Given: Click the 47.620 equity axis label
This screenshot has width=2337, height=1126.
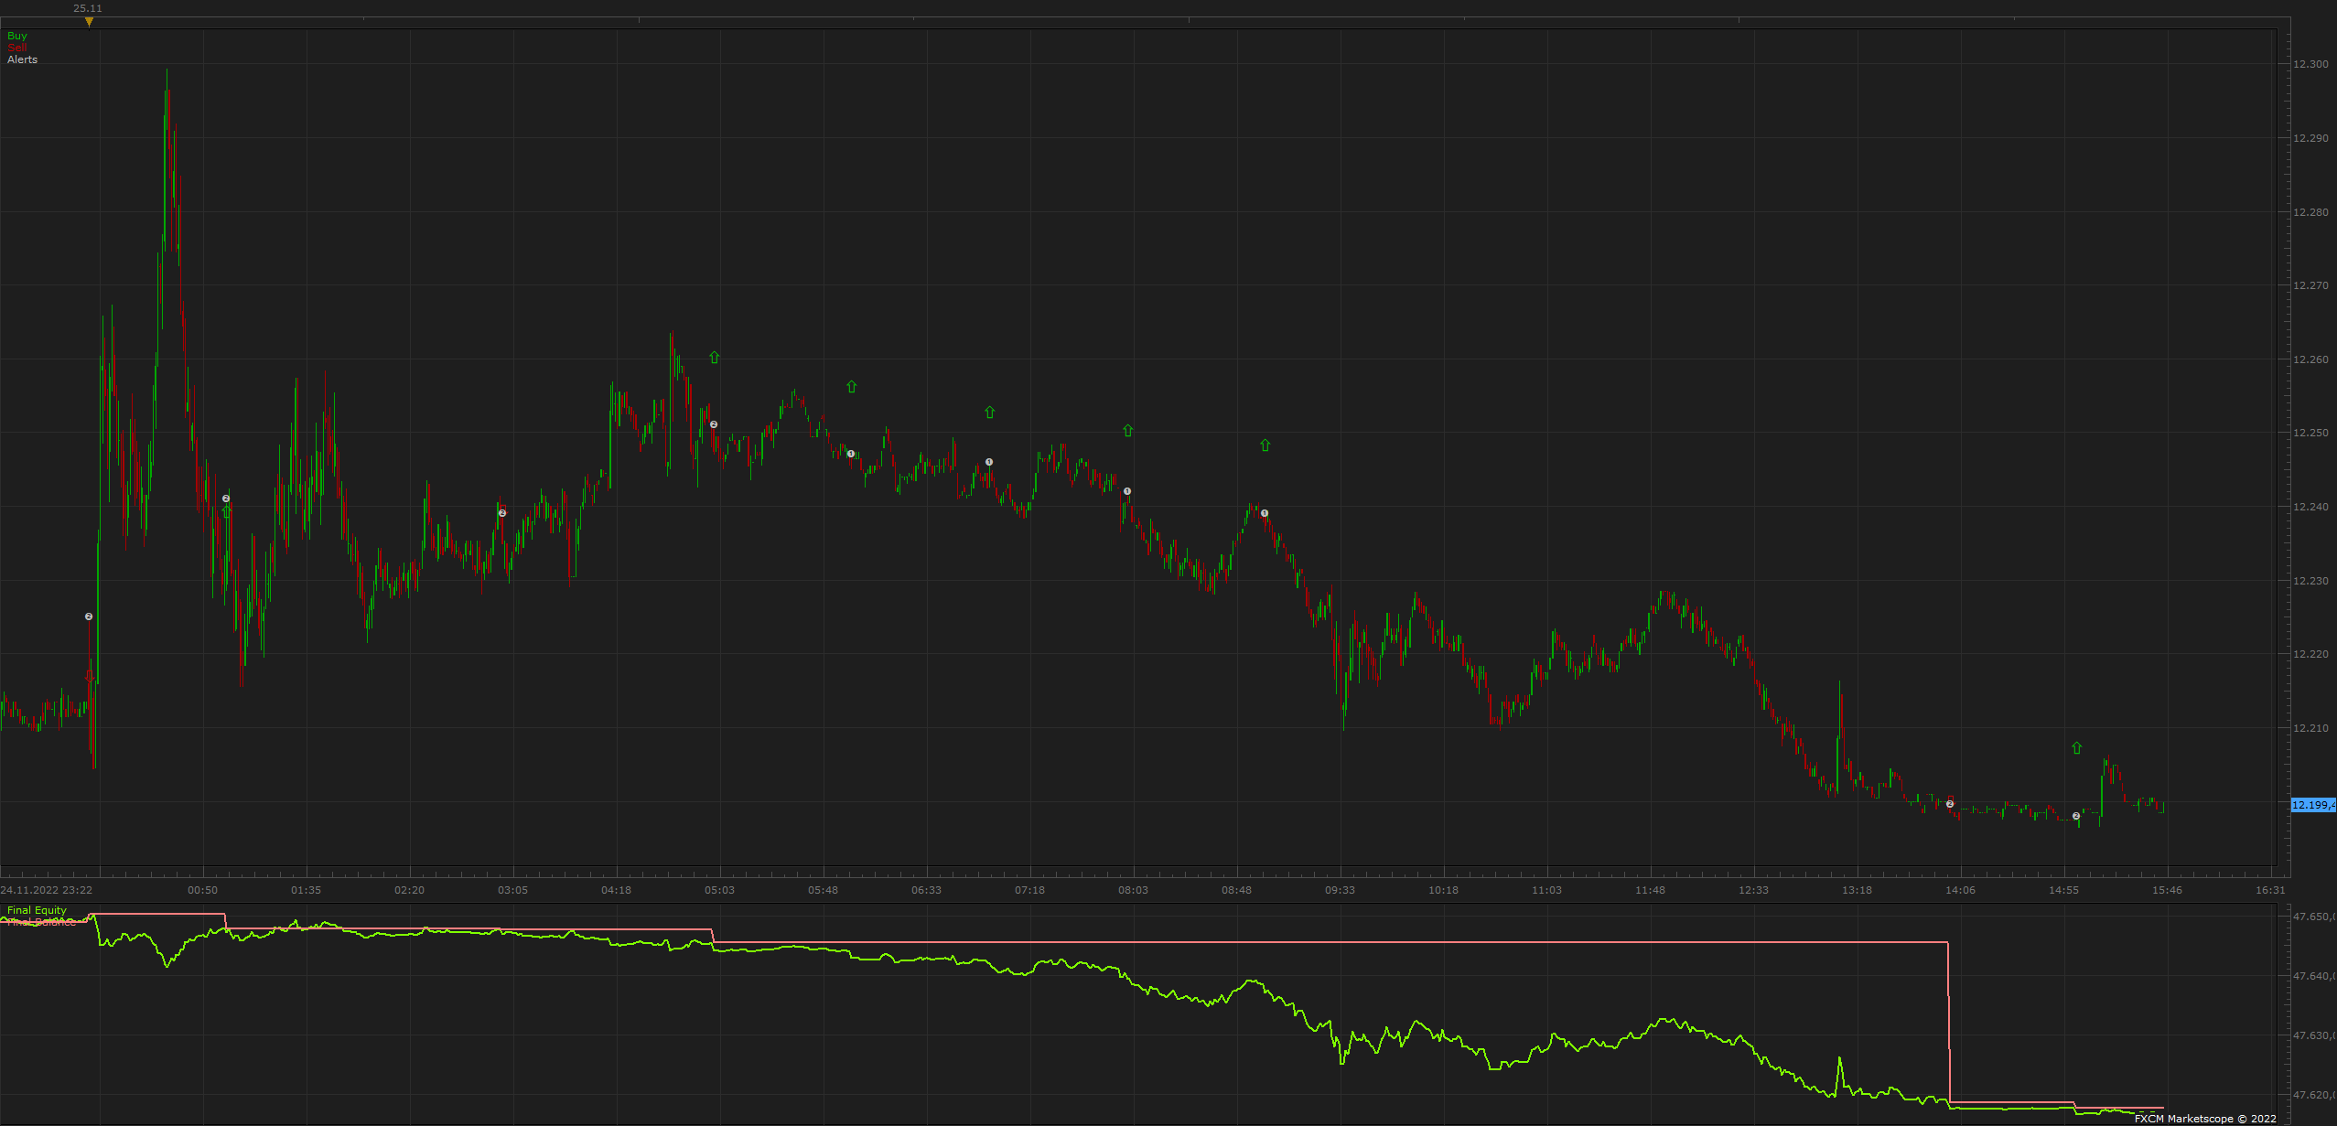Looking at the screenshot, I should pyautogui.click(x=2314, y=1095).
